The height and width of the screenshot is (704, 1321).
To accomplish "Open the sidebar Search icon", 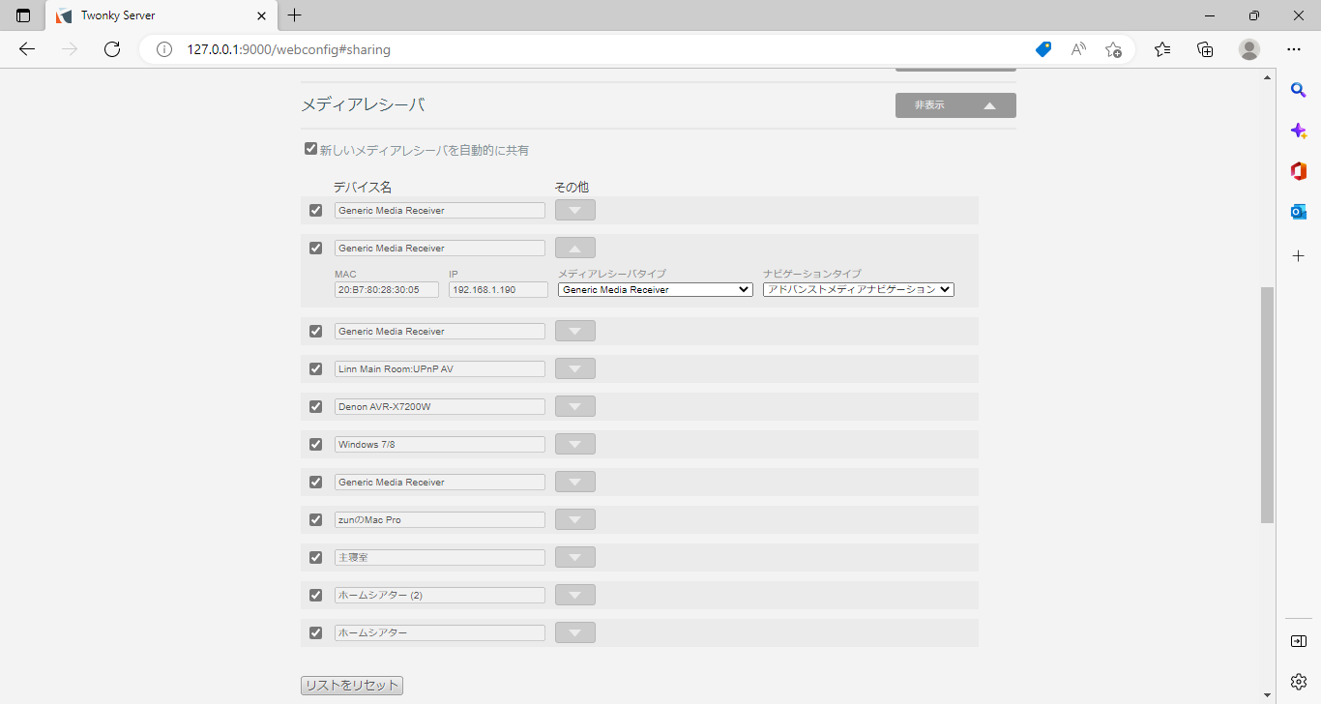I will click(1299, 90).
